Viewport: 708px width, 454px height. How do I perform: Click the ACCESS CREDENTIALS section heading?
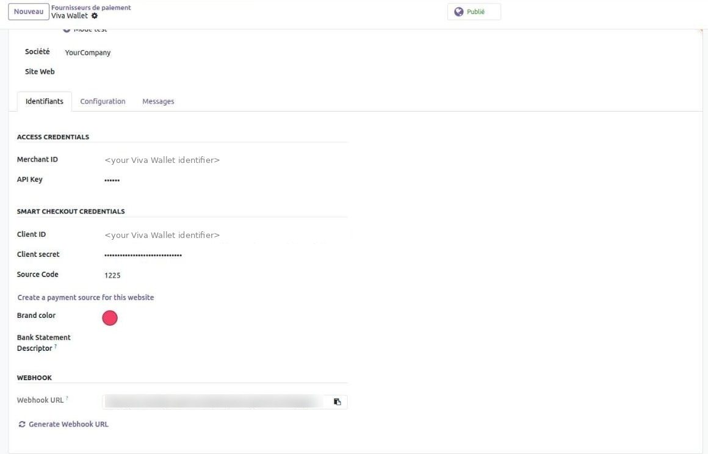(x=53, y=137)
